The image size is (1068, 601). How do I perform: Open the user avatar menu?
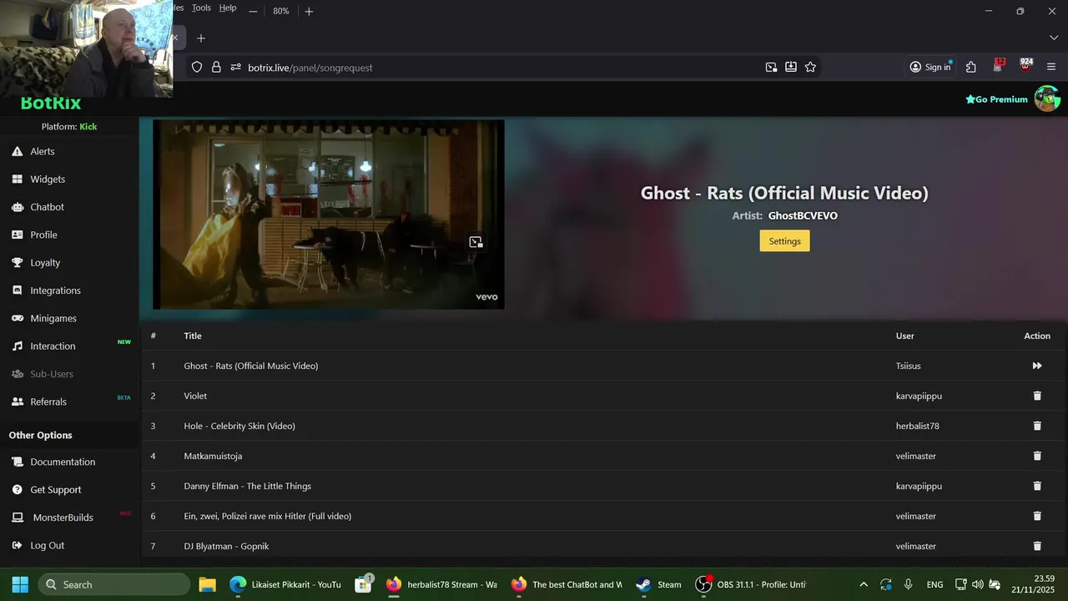1047,98
